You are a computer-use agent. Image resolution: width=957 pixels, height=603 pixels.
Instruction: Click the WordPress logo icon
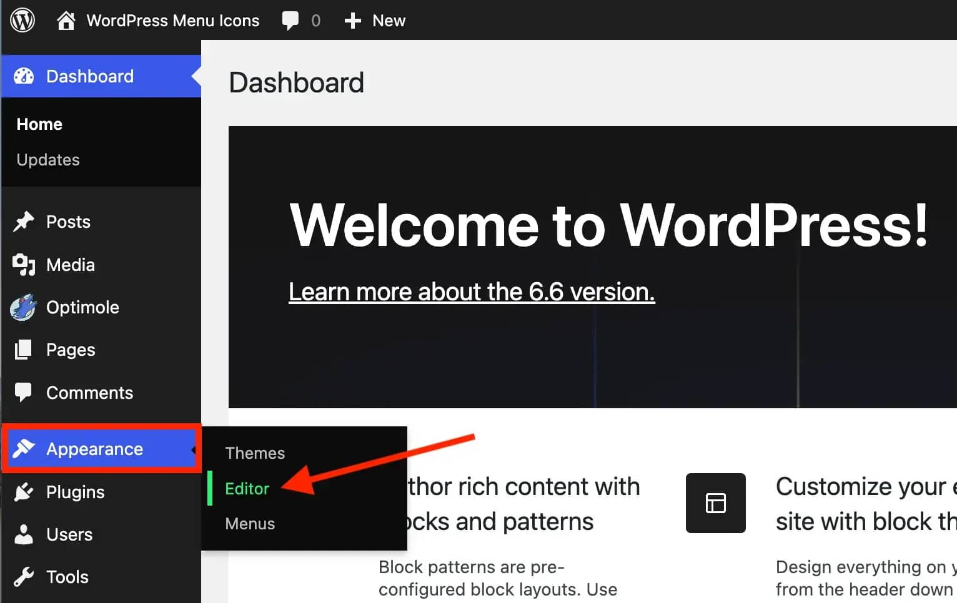(22, 21)
